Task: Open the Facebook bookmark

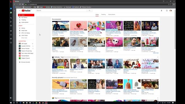Action: tap(75, 7)
